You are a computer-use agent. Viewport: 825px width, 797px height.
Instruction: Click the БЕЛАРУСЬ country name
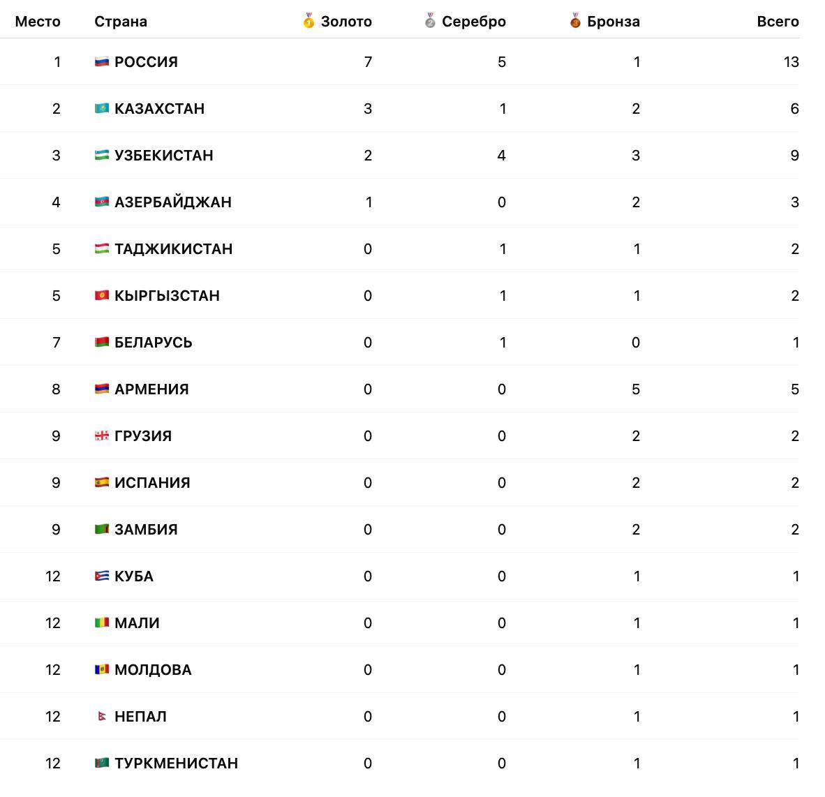pyautogui.click(x=154, y=343)
